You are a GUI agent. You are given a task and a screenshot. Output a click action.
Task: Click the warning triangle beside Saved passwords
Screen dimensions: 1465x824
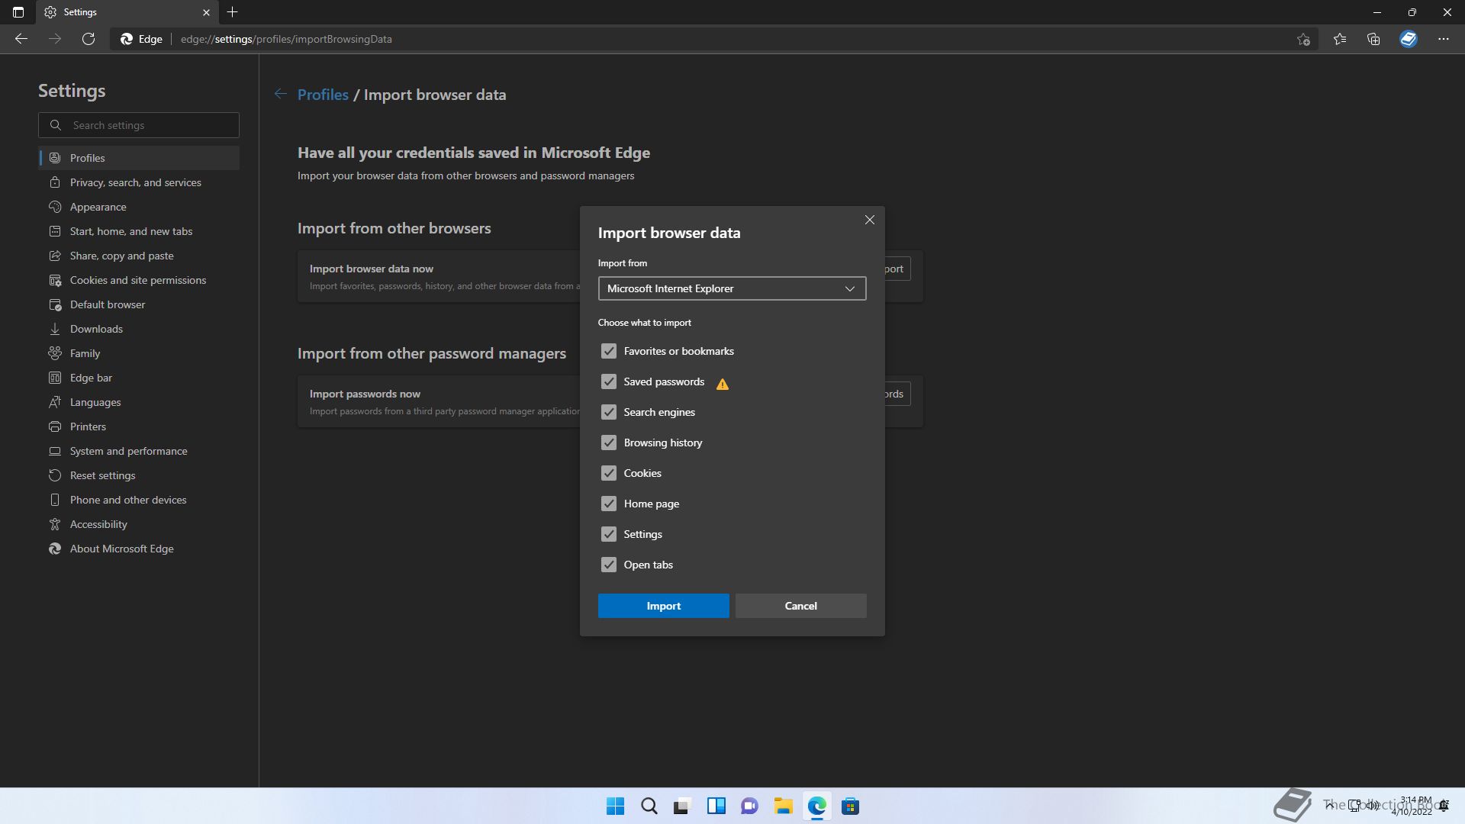(723, 384)
